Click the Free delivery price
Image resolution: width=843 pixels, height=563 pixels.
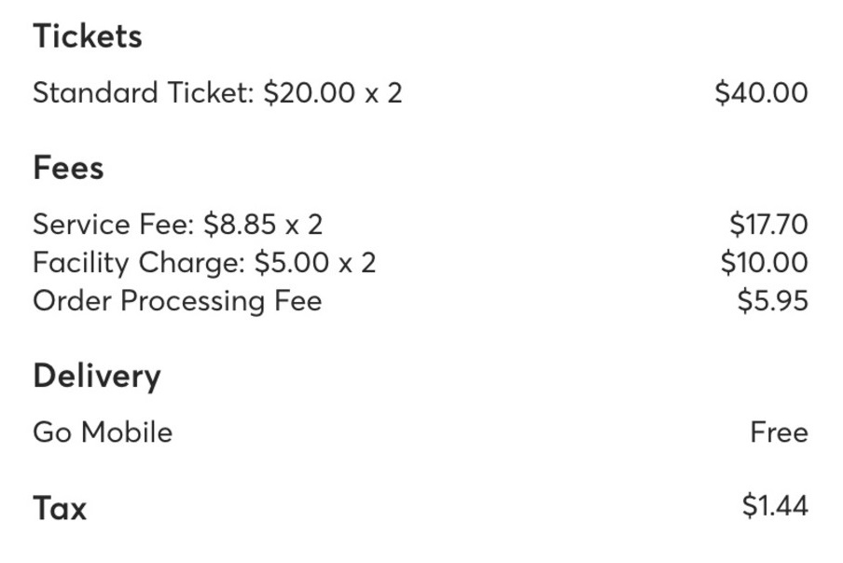coord(779,433)
